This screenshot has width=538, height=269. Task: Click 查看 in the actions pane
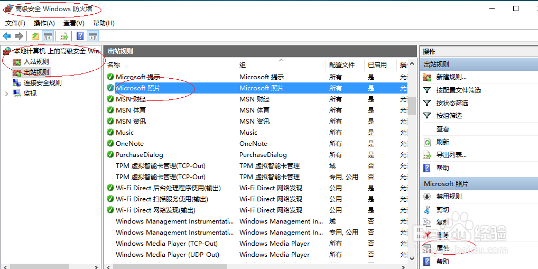point(443,129)
